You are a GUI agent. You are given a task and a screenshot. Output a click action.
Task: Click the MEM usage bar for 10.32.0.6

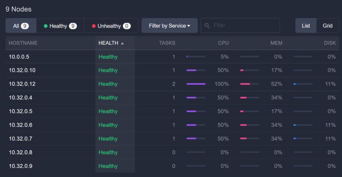coord(249,125)
